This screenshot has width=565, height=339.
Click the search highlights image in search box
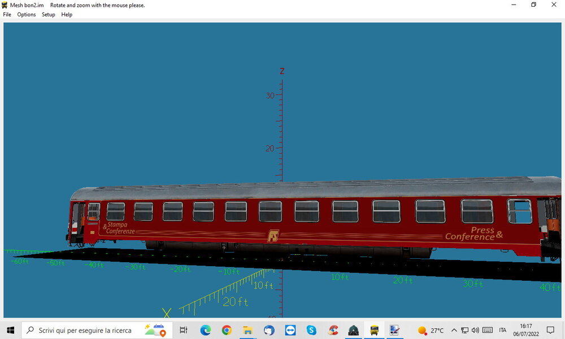coord(155,330)
